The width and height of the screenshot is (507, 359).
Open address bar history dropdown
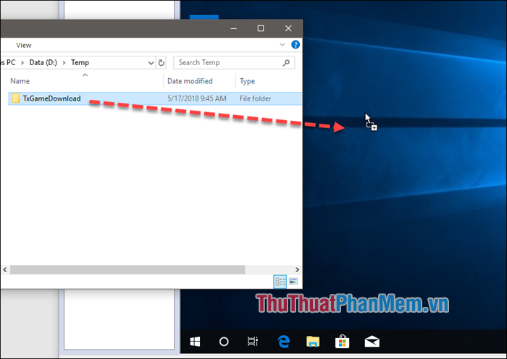(151, 63)
